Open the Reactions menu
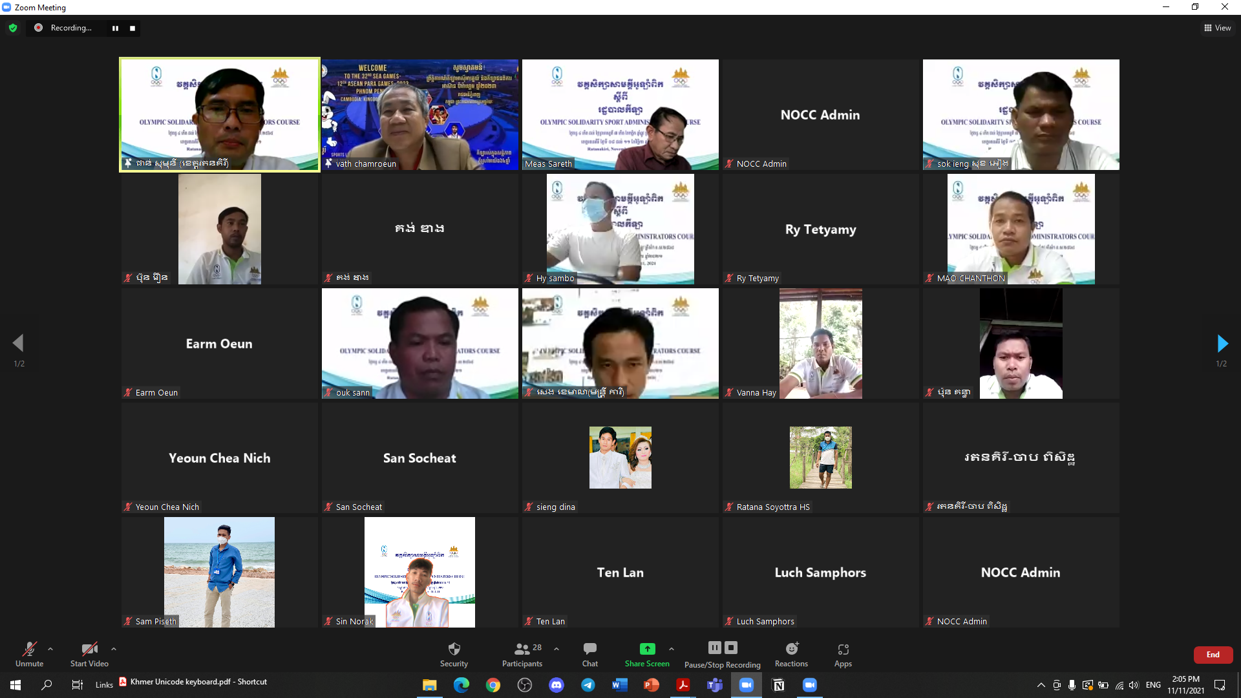The height and width of the screenshot is (698, 1241). tap(791, 649)
